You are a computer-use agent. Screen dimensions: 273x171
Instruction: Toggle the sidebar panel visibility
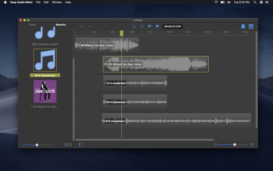81,145
